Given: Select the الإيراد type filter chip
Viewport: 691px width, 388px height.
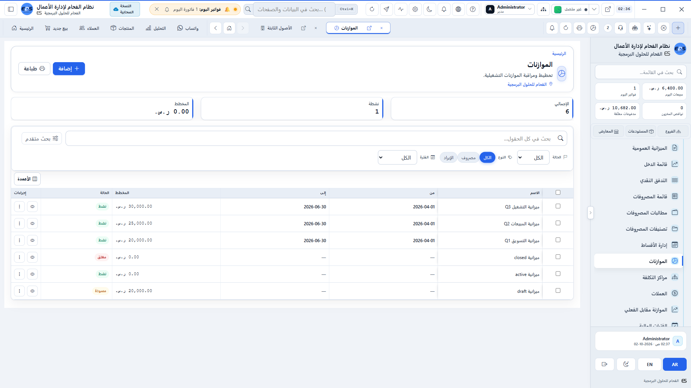Looking at the screenshot, I should (x=448, y=158).
